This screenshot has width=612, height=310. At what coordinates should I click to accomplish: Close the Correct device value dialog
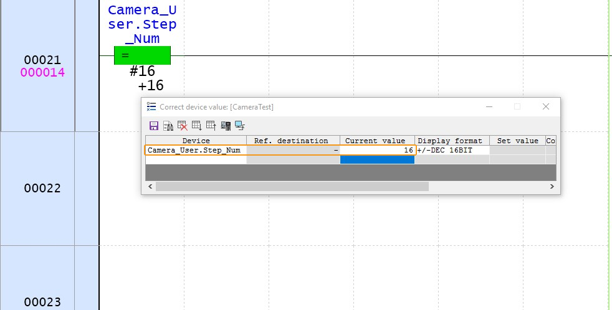545,106
